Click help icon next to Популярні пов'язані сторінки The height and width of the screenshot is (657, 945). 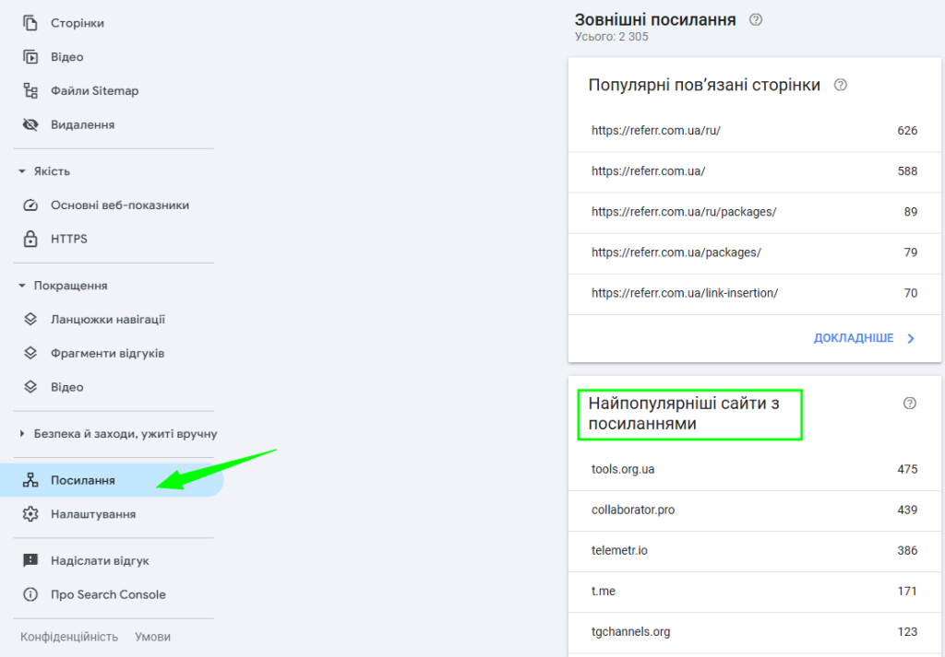point(840,85)
